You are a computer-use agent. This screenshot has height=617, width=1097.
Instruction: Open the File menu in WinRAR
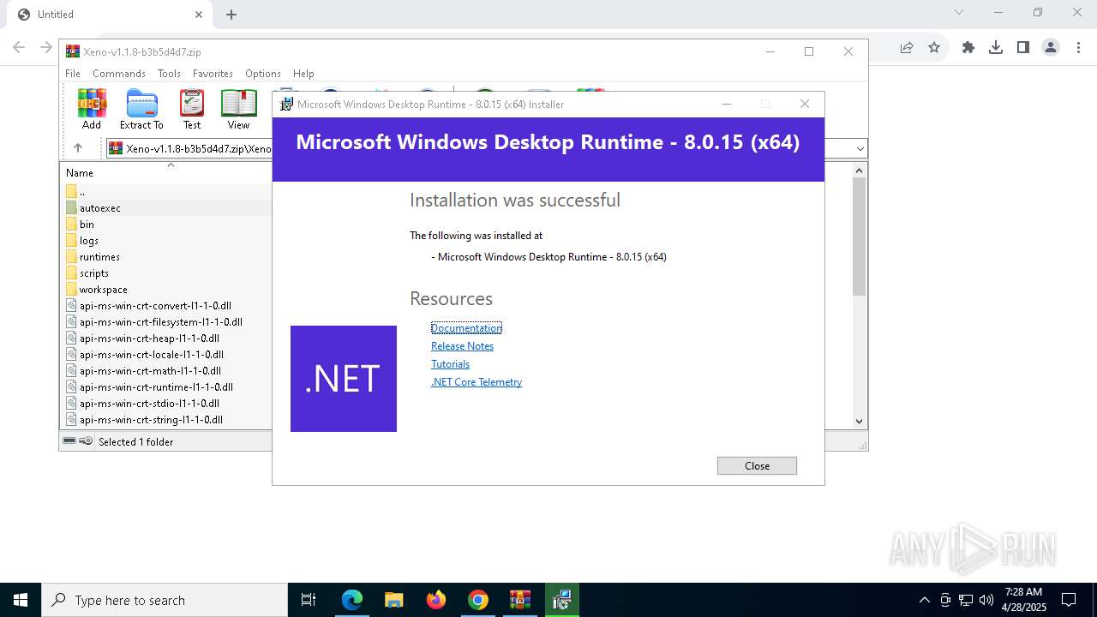[x=73, y=74]
